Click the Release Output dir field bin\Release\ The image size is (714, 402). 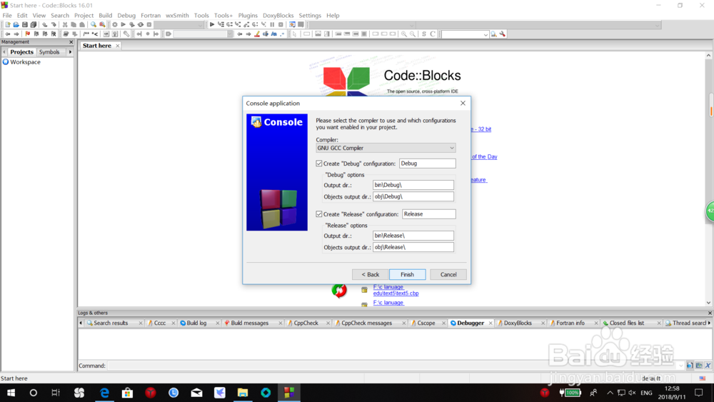[413, 236]
